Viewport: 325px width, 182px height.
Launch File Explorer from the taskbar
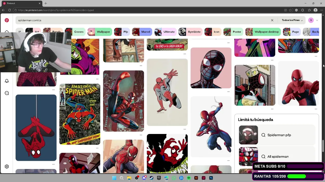(129, 178)
